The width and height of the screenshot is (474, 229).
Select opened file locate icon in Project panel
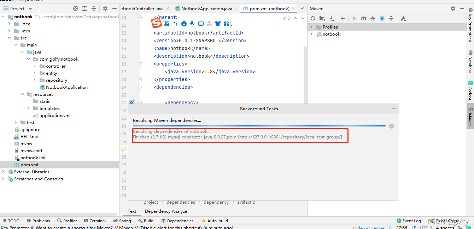[x=75, y=8]
